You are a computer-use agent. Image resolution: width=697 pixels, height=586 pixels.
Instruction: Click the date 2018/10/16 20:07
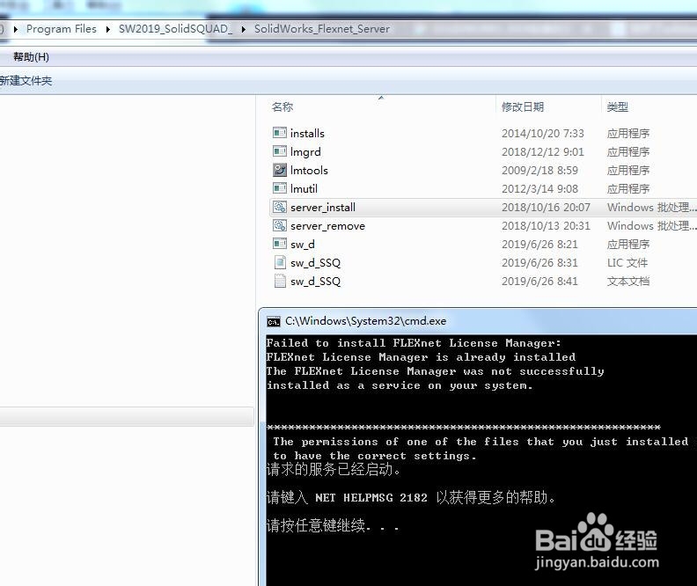tap(546, 208)
